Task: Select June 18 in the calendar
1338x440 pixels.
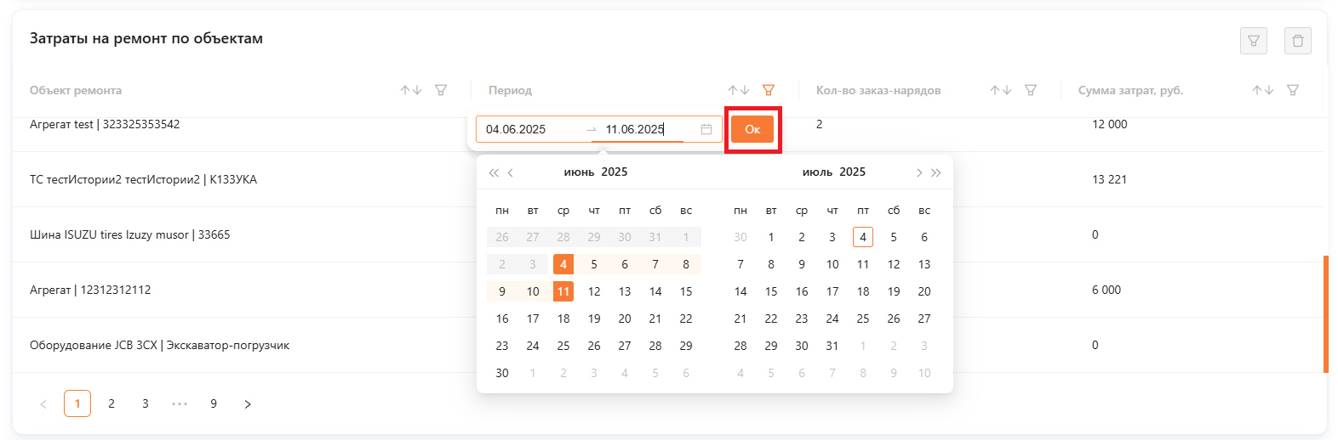Action: 563,319
